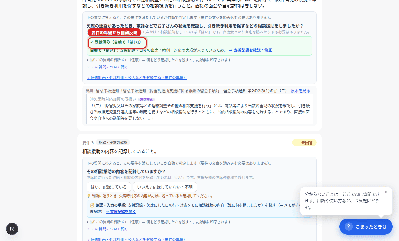The height and width of the screenshot is (241, 399).
Task: Open the 支援記録を確認・修正 link
Action: click(251, 50)
